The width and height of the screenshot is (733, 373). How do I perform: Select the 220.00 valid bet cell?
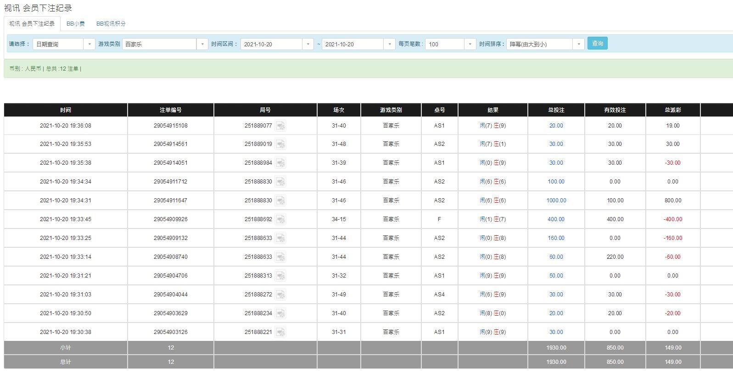(615, 257)
